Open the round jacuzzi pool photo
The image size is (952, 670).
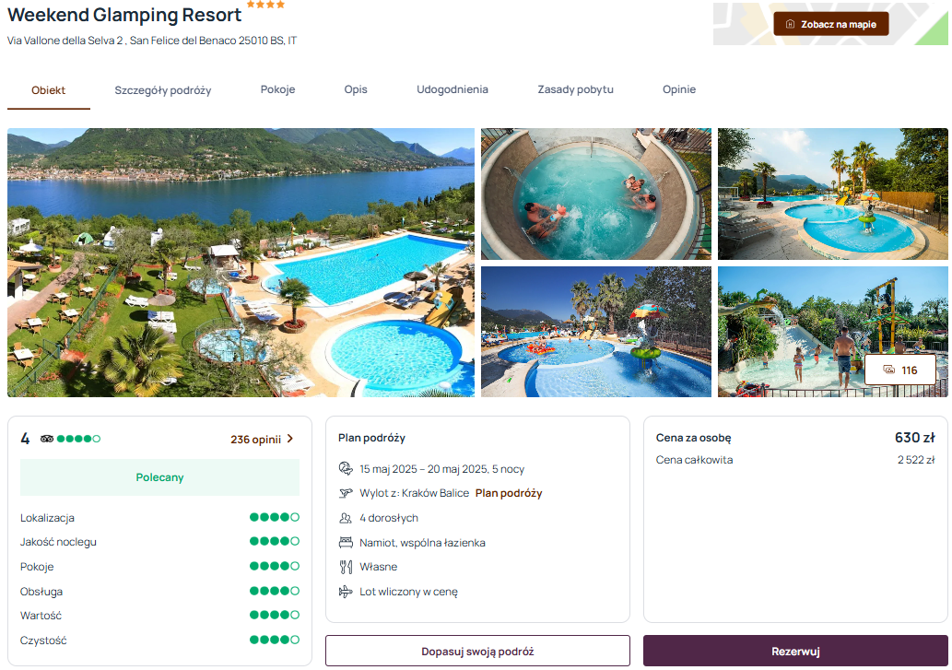595,194
